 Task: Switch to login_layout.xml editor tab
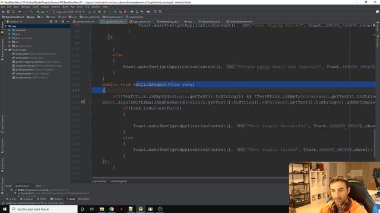point(141,21)
